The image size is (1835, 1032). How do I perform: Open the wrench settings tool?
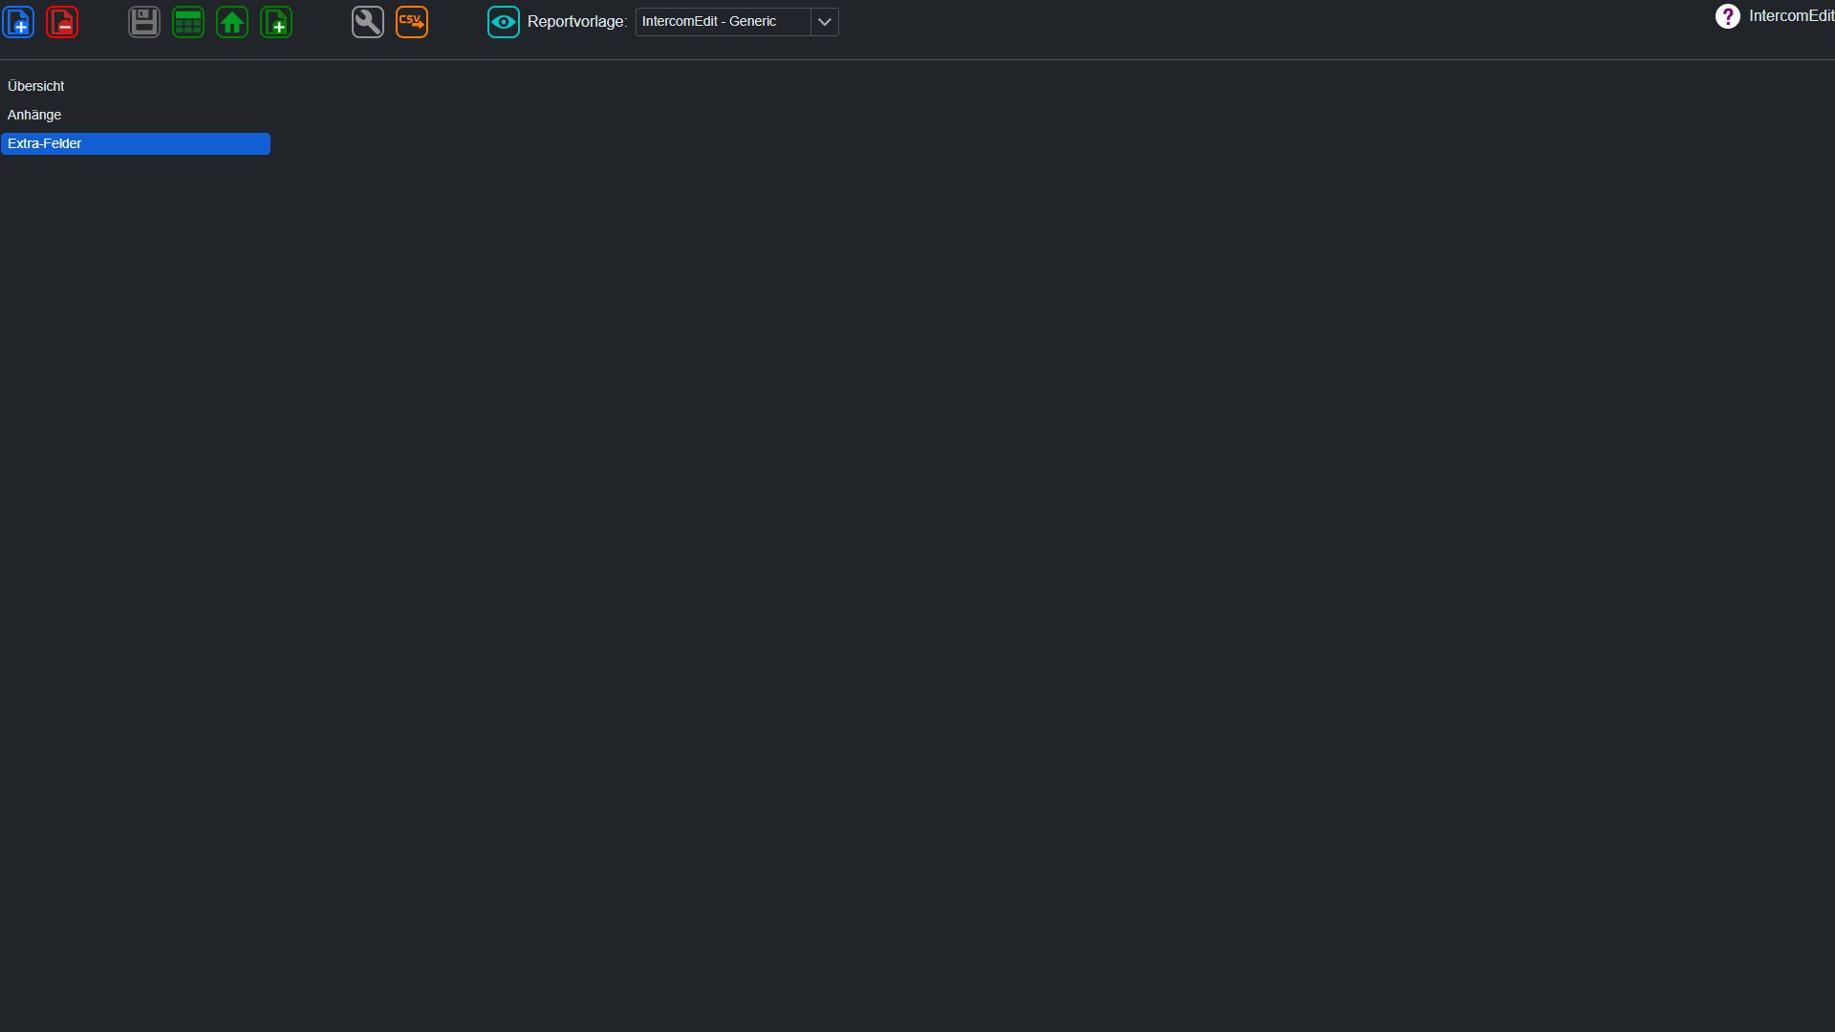coord(368,22)
